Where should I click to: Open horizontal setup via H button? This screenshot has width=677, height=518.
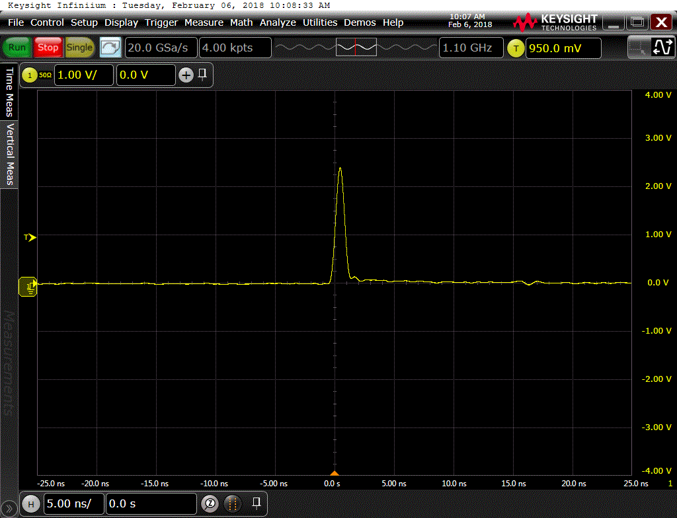31,503
